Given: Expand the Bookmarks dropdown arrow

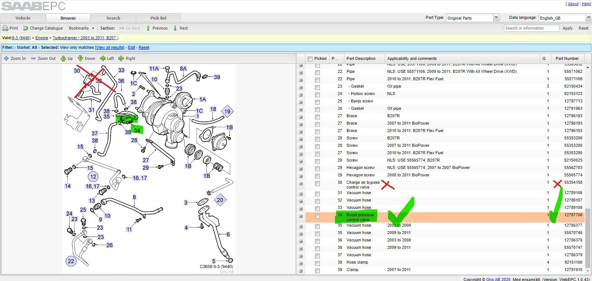Looking at the screenshot, I should point(93,28).
